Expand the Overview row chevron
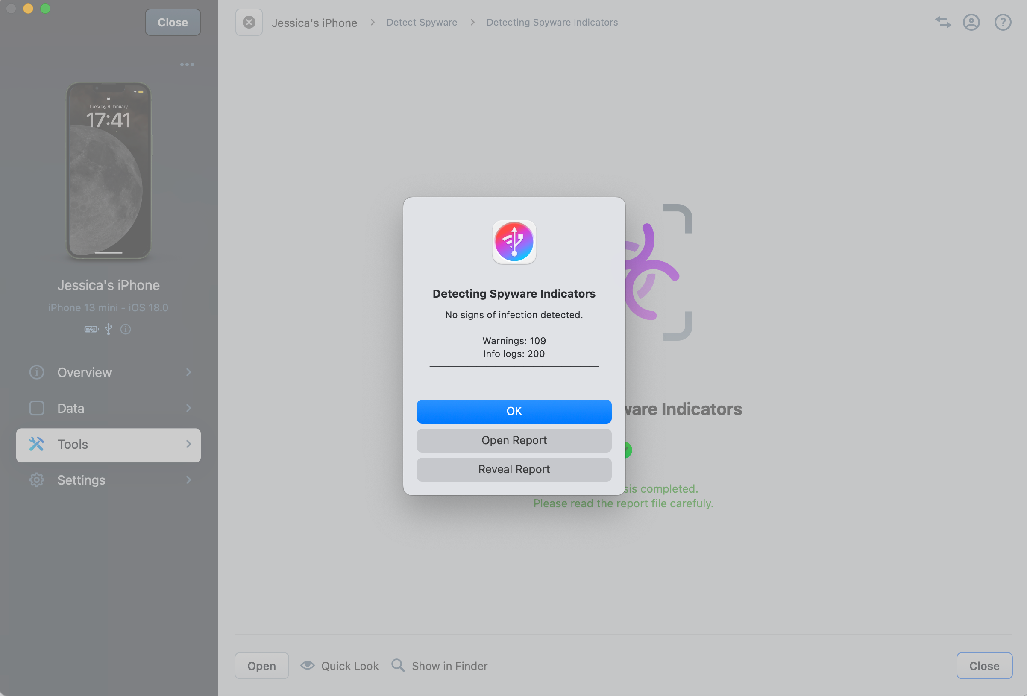Screen dimensions: 1027x696 coord(189,372)
